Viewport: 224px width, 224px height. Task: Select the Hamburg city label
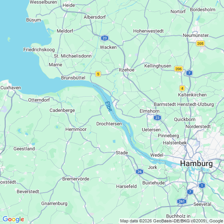pyautogui.click(x=196, y=163)
